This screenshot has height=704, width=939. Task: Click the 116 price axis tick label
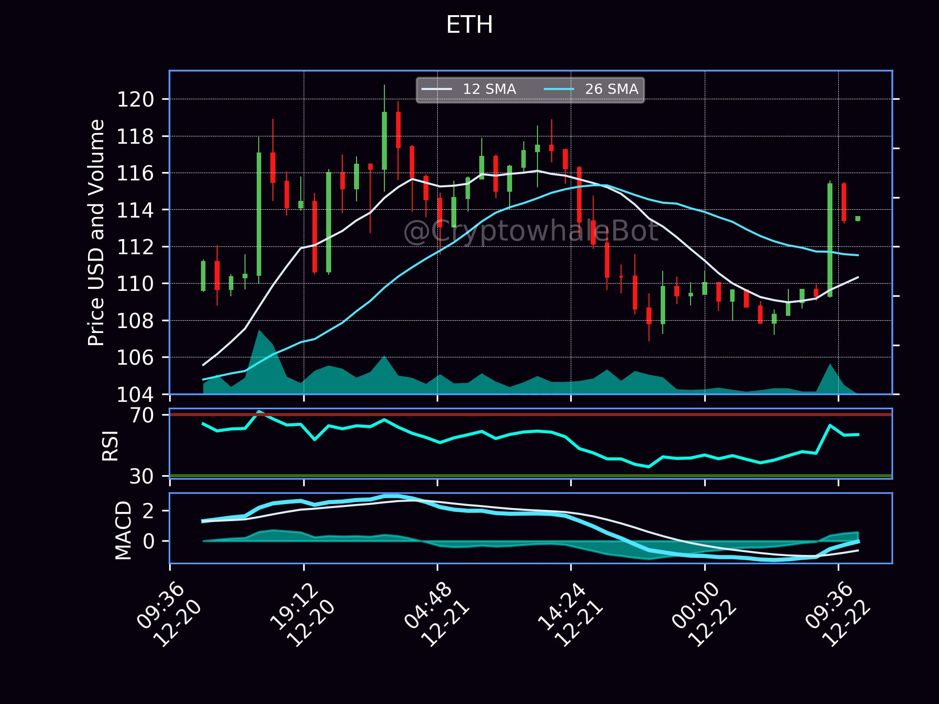pos(135,174)
